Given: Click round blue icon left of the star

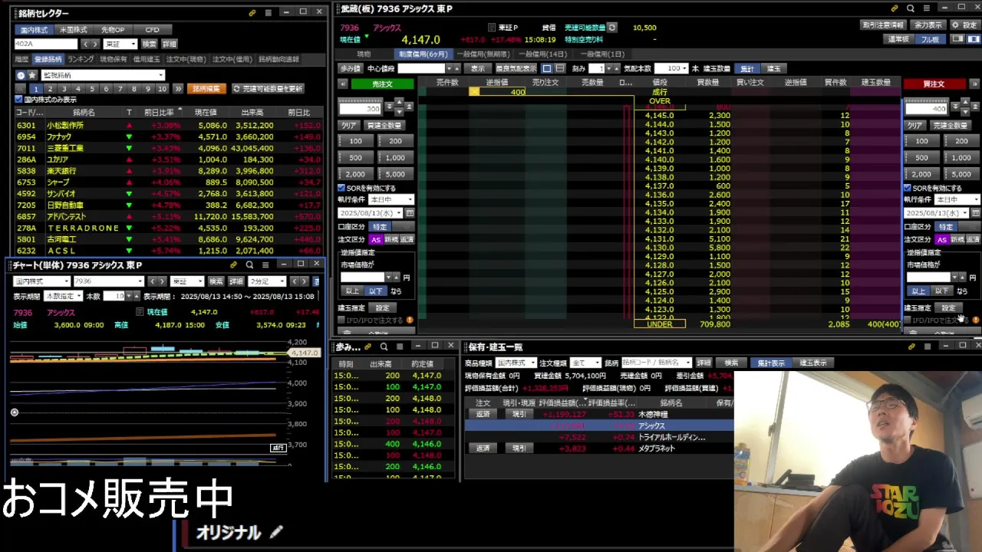Looking at the screenshot, I should (21, 75).
